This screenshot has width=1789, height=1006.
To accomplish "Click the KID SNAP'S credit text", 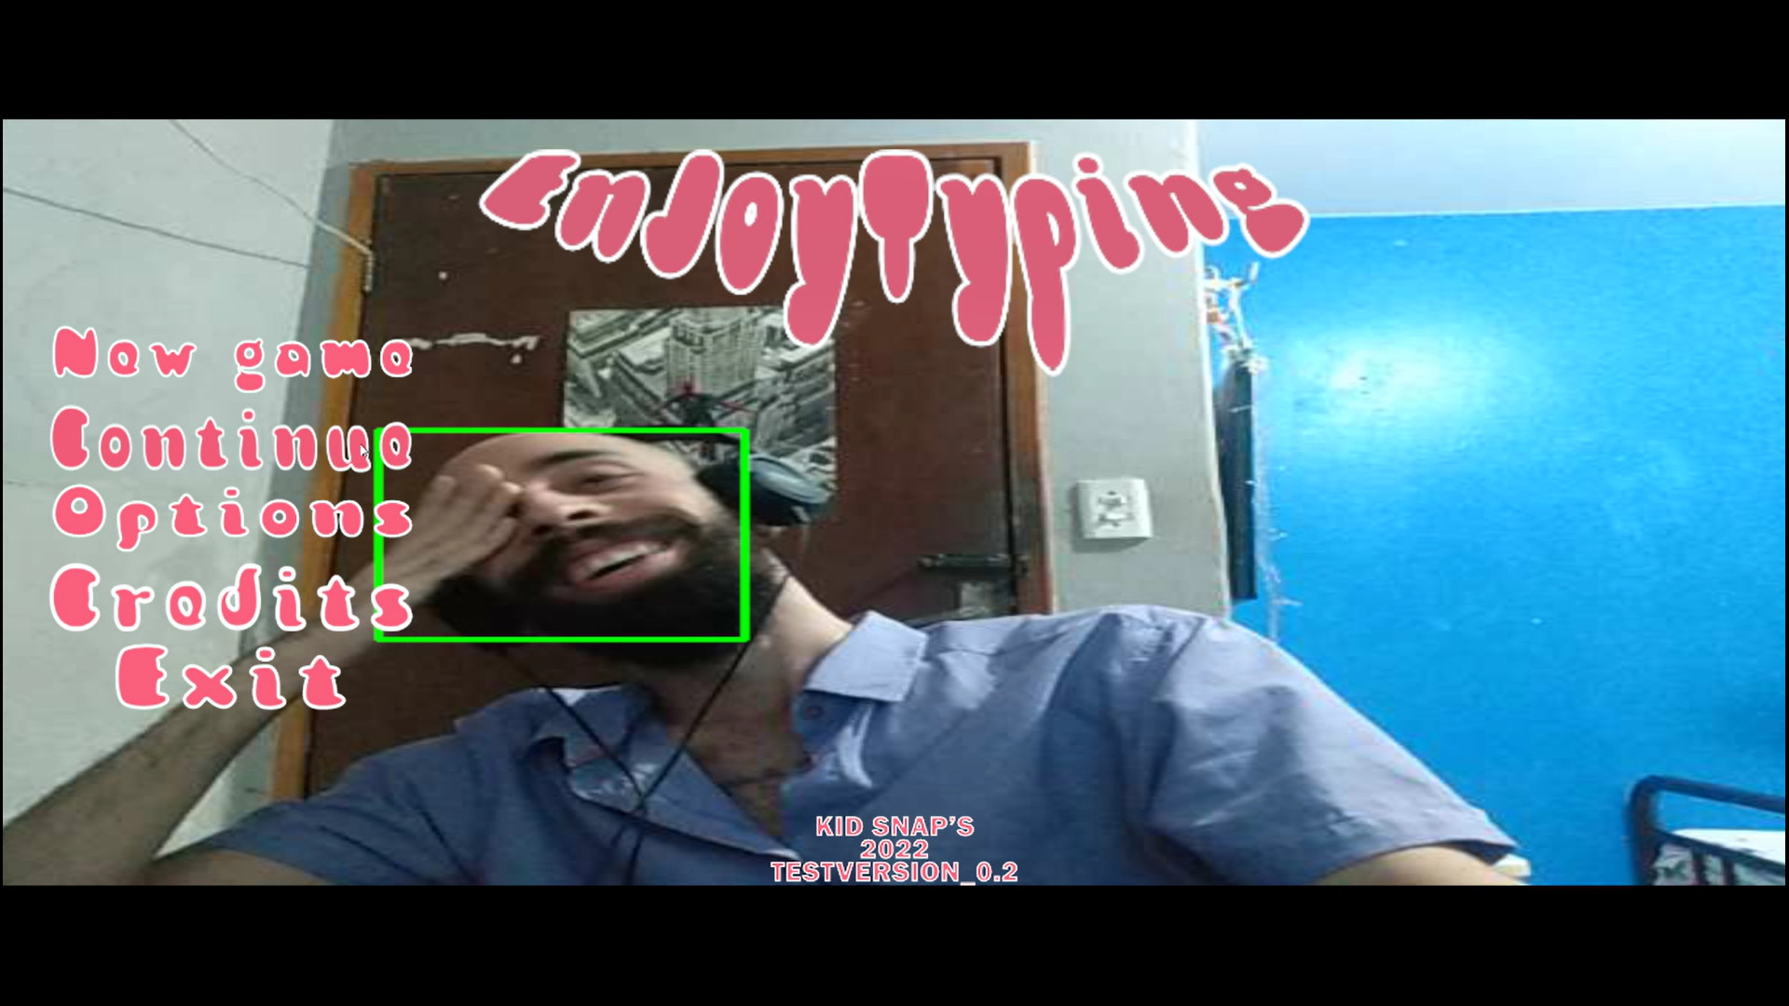I will point(895,826).
